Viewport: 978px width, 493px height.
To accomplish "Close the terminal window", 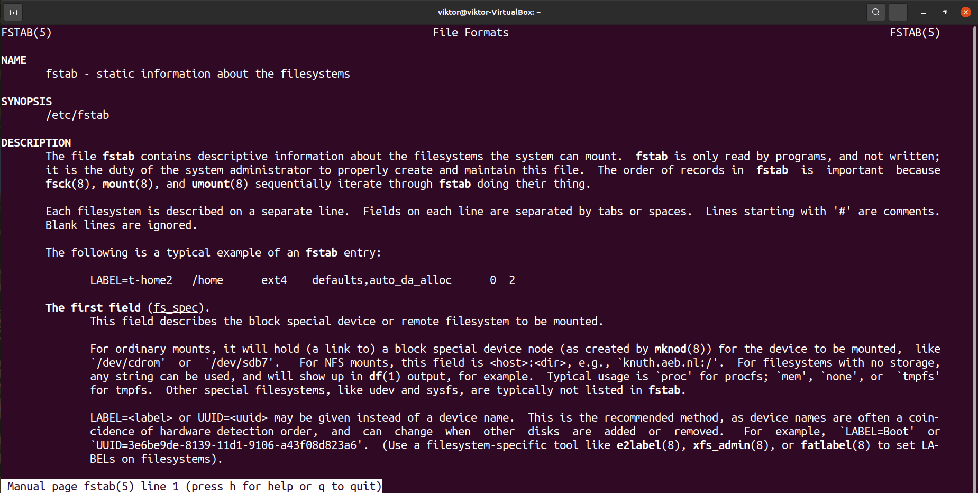I will [965, 12].
